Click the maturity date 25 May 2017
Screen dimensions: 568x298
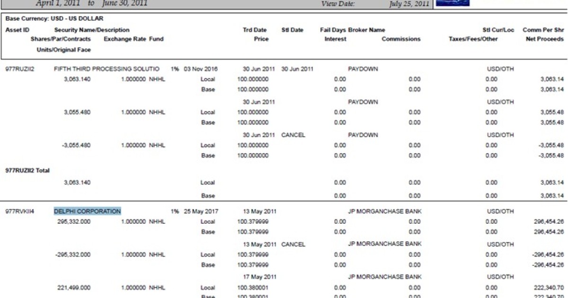201,211
